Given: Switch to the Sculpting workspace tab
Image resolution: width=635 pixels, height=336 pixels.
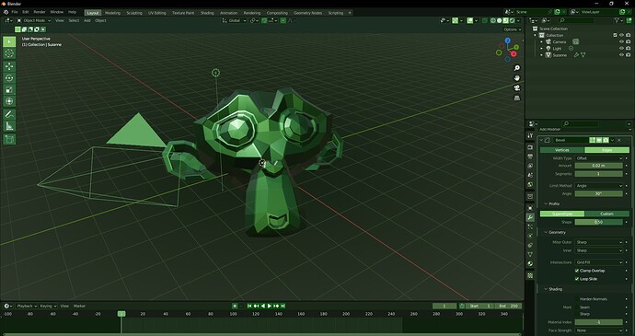Looking at the screenshot, I should (134, 13).
